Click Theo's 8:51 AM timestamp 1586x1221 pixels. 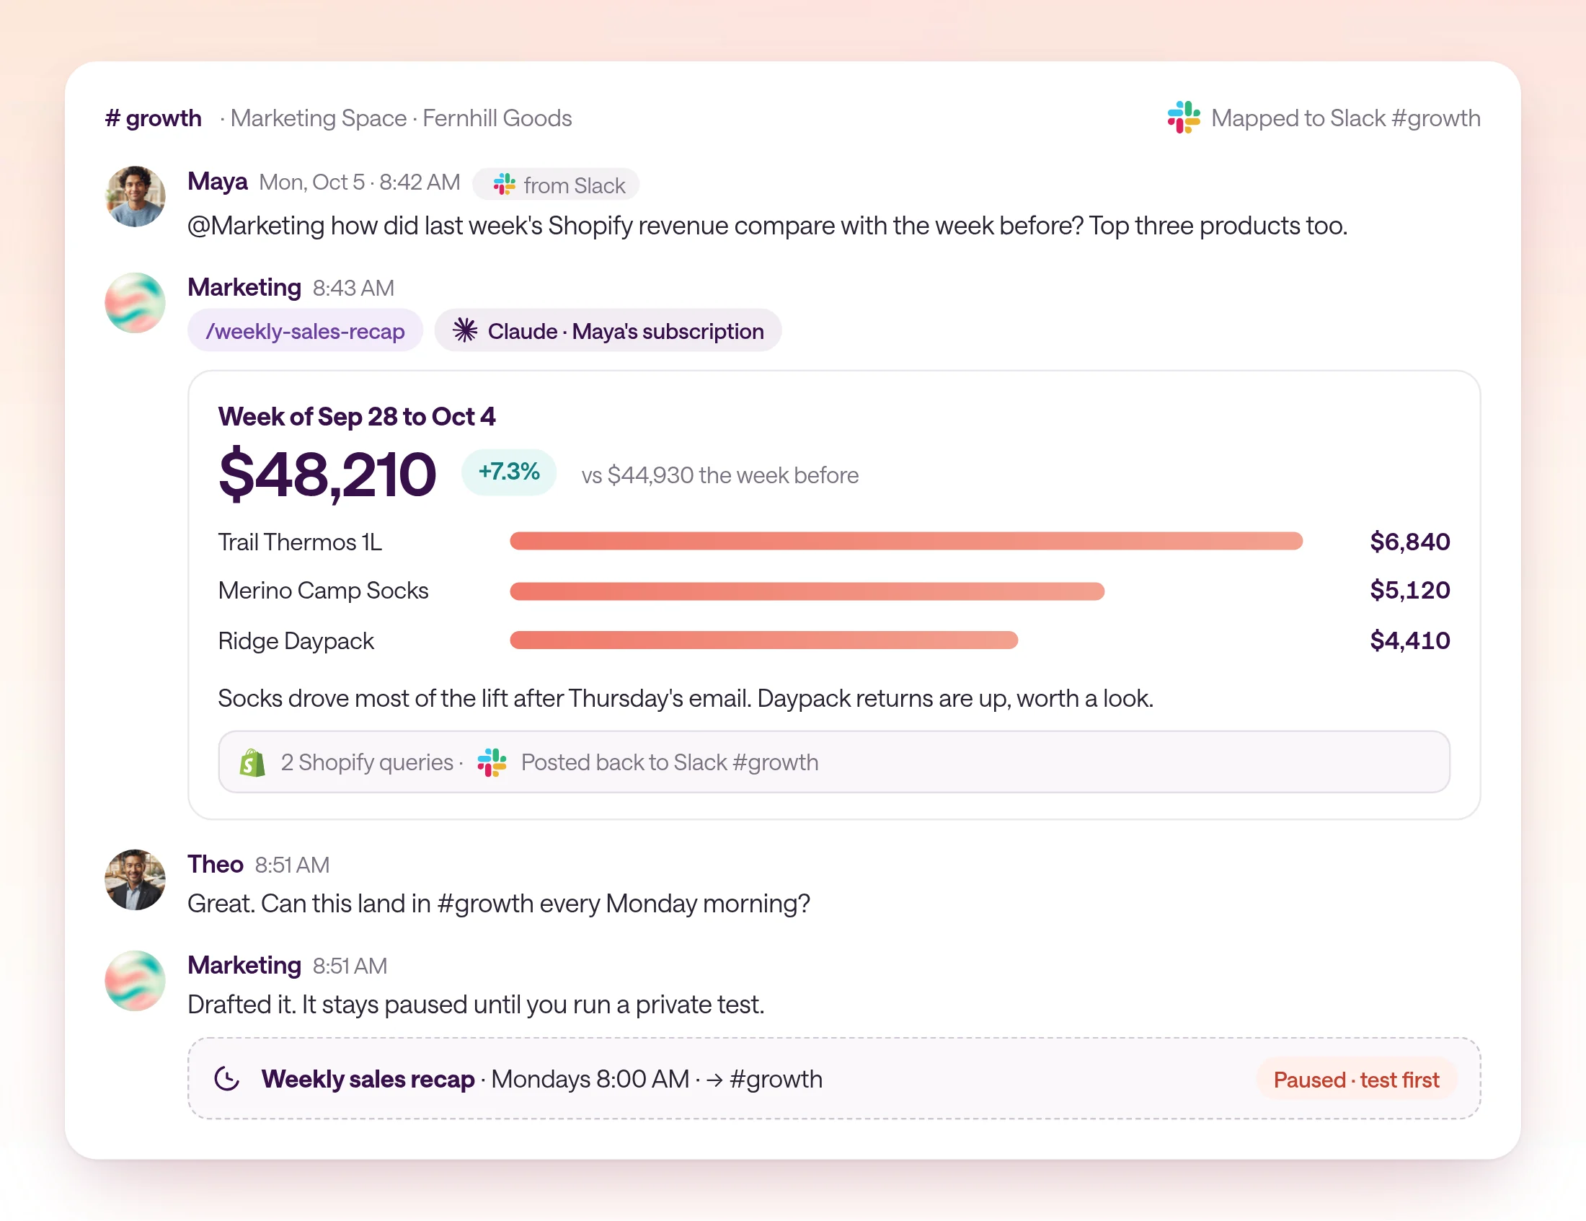point(292,864)
